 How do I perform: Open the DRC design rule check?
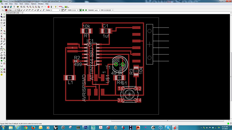pyautogui.click(x=4, y=72)
